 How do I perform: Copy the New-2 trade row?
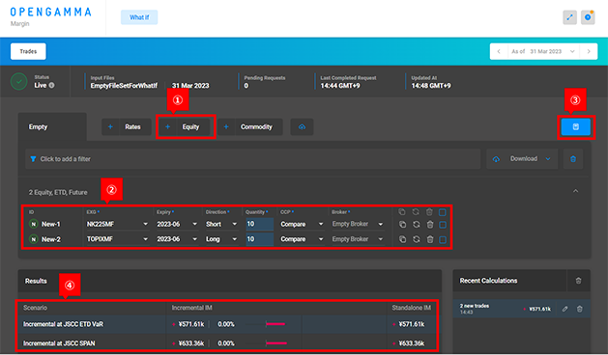[x=402, y=239]
